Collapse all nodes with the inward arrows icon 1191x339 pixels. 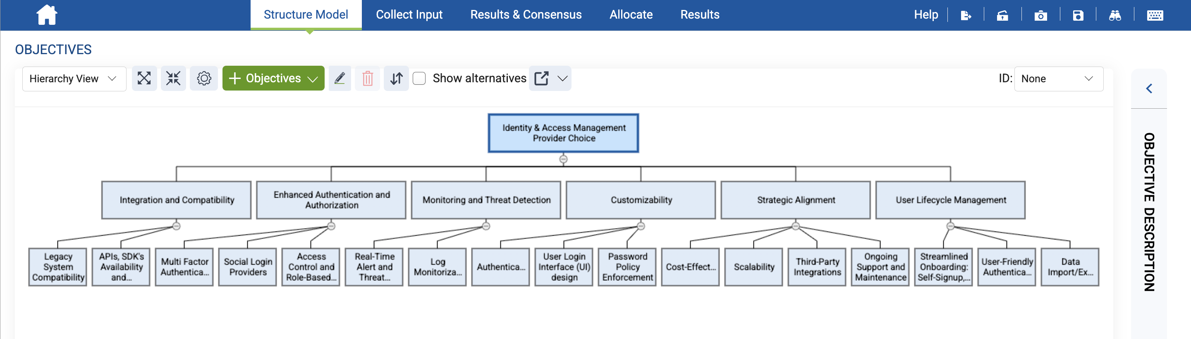click(173, 78)
